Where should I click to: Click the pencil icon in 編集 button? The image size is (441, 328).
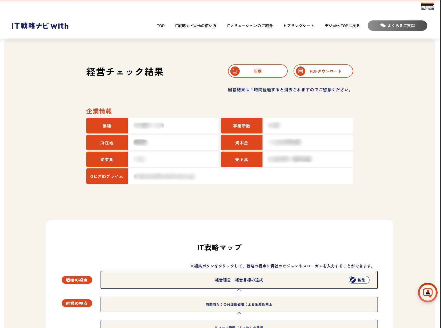click(x=353, y=280)
